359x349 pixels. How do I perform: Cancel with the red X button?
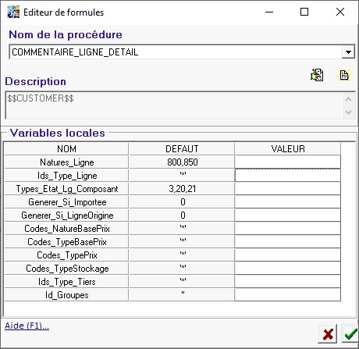tap(328, 334)
